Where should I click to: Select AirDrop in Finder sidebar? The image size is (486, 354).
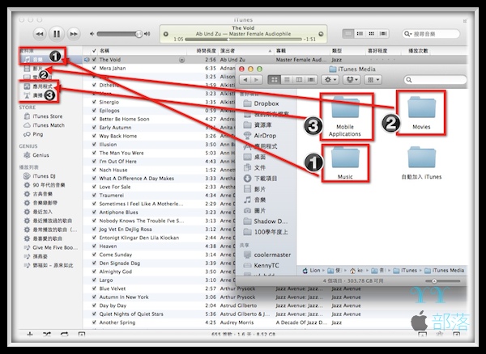tap(260, 136)
